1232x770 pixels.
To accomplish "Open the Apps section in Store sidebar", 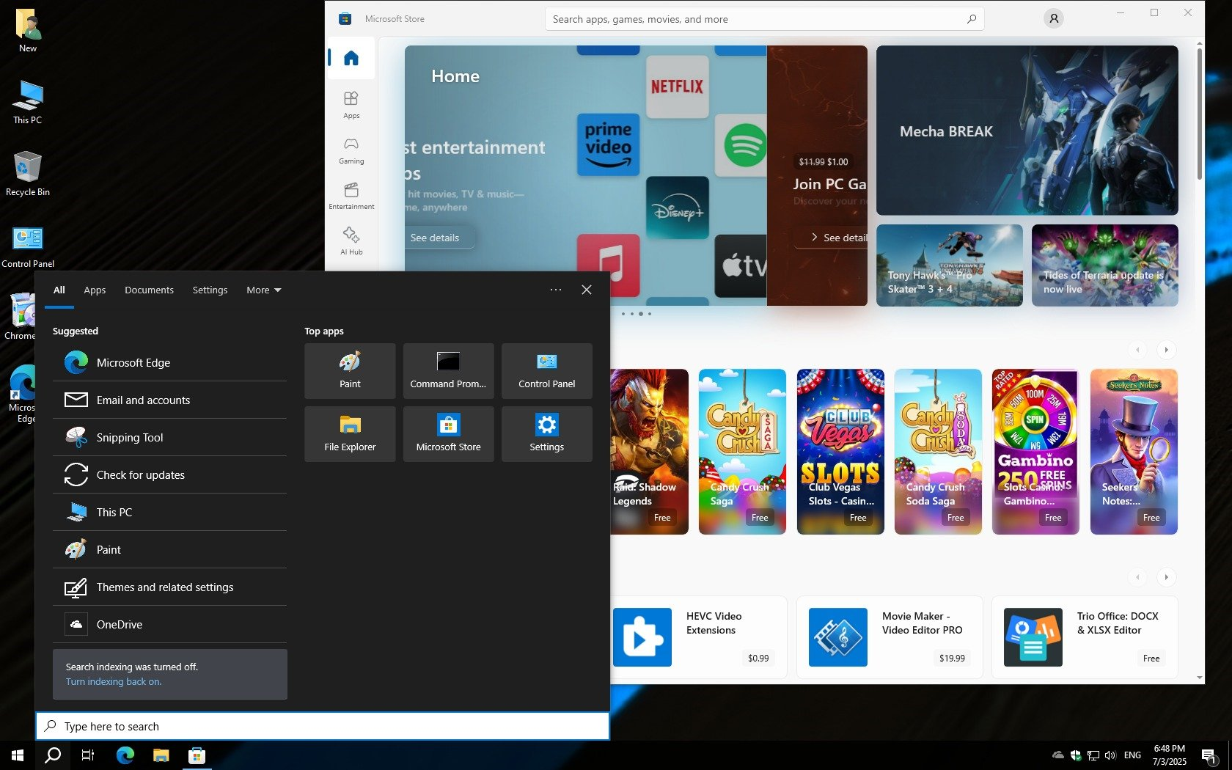I will (x=351, y=104).
